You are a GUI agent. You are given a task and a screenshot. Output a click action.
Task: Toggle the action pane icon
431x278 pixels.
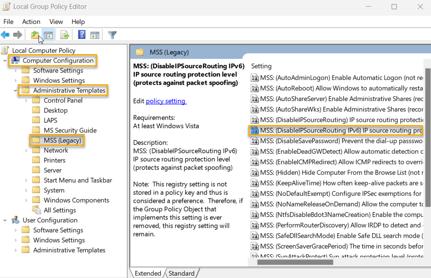[94, 35]
